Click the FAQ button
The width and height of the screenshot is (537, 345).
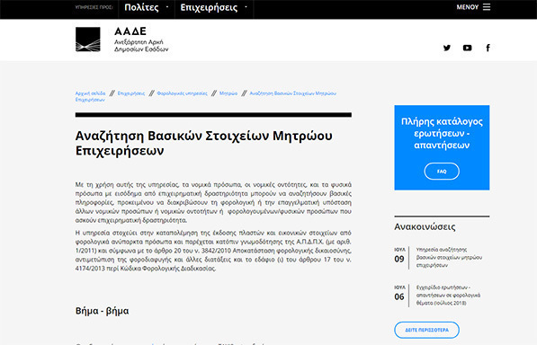[x=442, y=172]
